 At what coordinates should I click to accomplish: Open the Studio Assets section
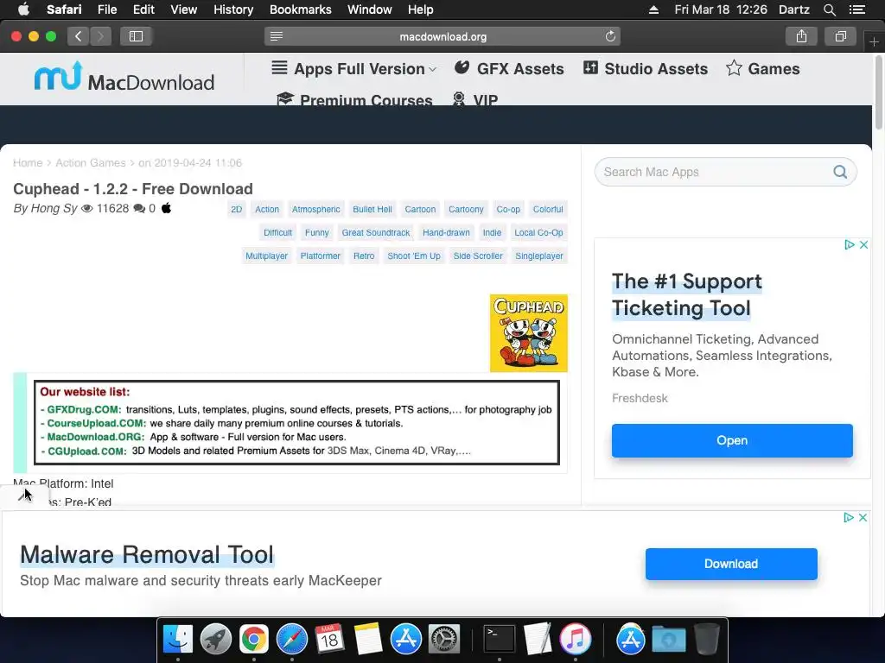click(645, 69)
